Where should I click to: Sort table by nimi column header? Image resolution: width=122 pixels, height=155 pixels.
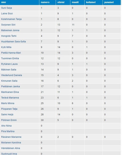tap(4, 2)
